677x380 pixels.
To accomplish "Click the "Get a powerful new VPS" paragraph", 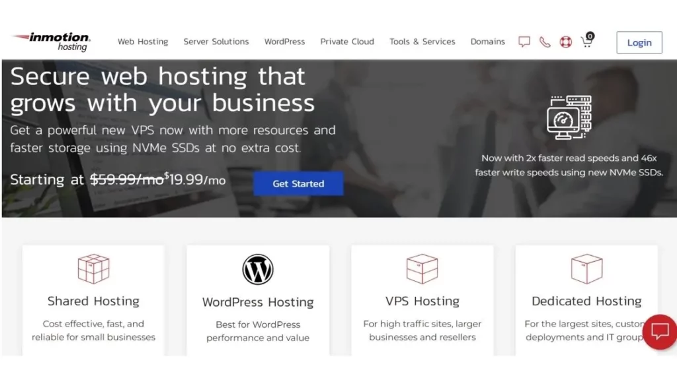I will pyautogui.click(x=173, y=139).
